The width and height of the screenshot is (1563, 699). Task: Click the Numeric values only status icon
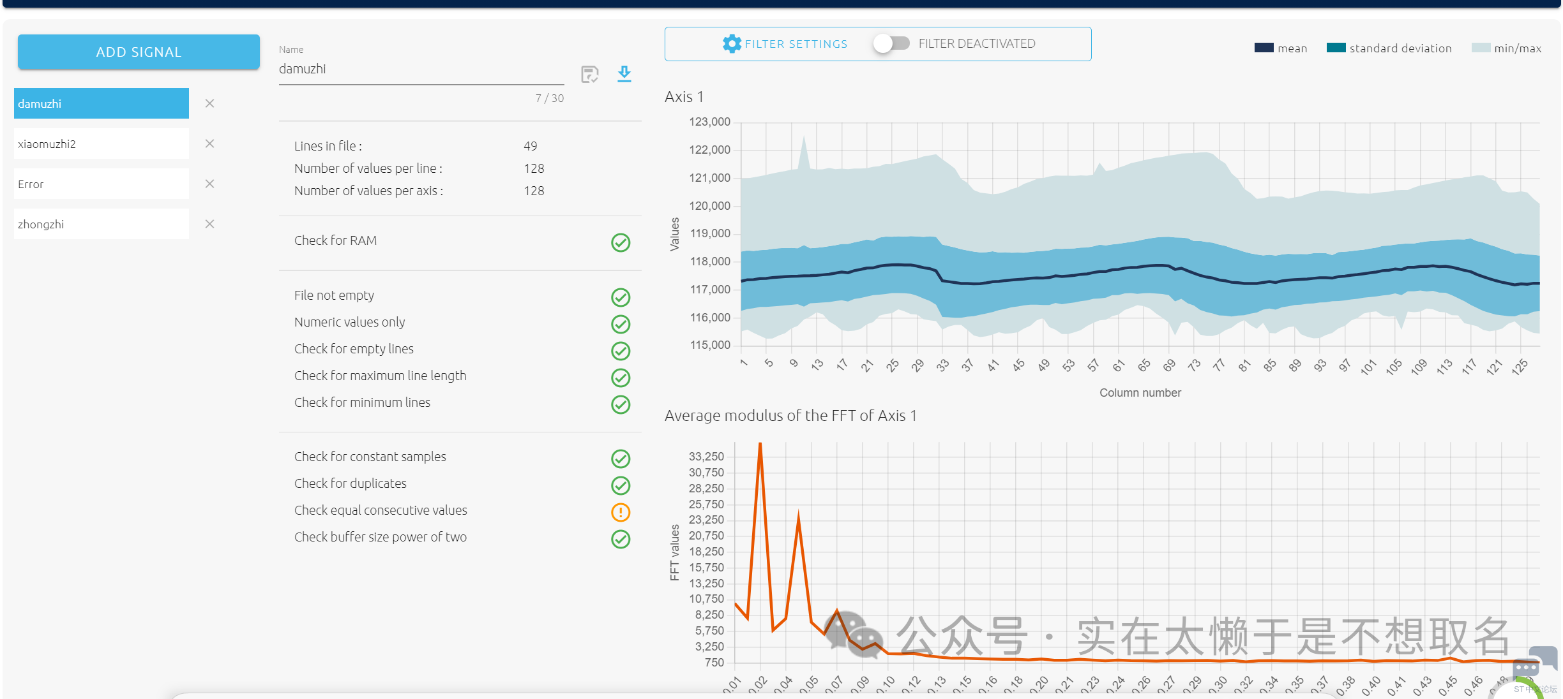coord(621,324)
